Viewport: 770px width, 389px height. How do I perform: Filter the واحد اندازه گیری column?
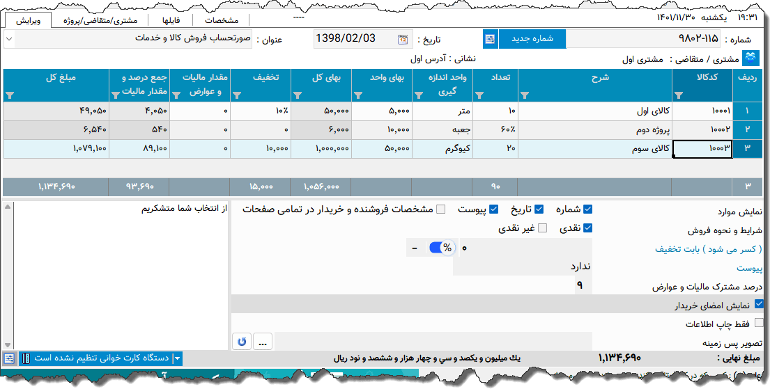(x=418, y=95)
